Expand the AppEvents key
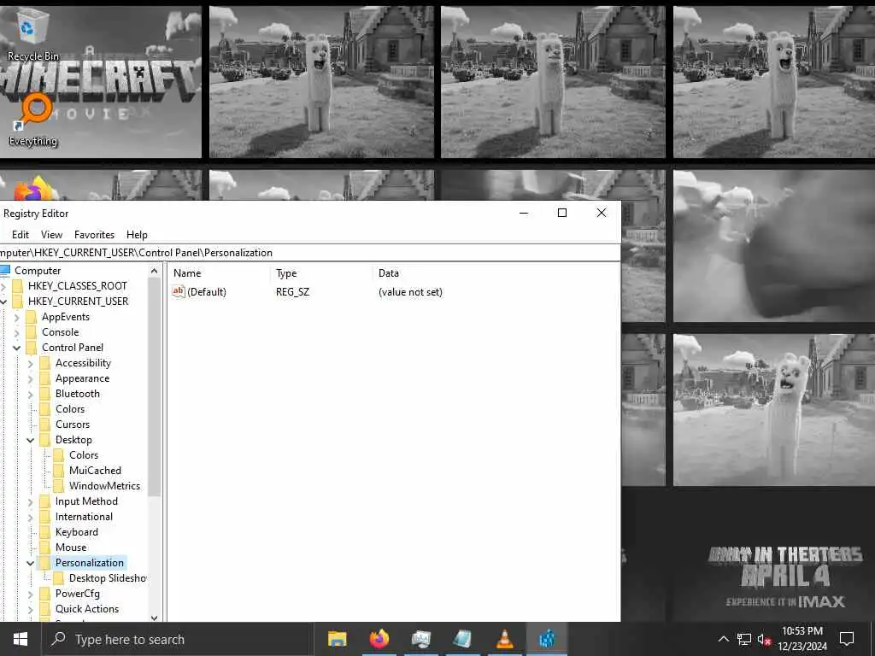Screen dimensions: 875x656 17,318
